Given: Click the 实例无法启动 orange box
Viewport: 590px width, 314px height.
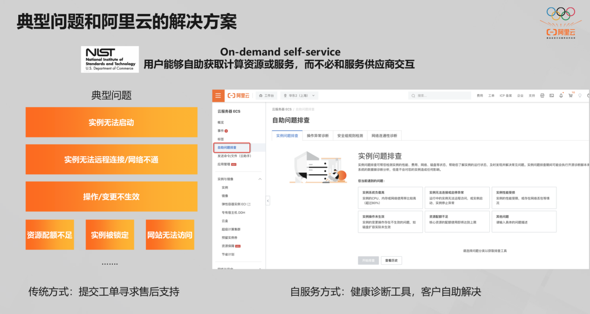Looking at the screenshot, I should click(111, 123).
